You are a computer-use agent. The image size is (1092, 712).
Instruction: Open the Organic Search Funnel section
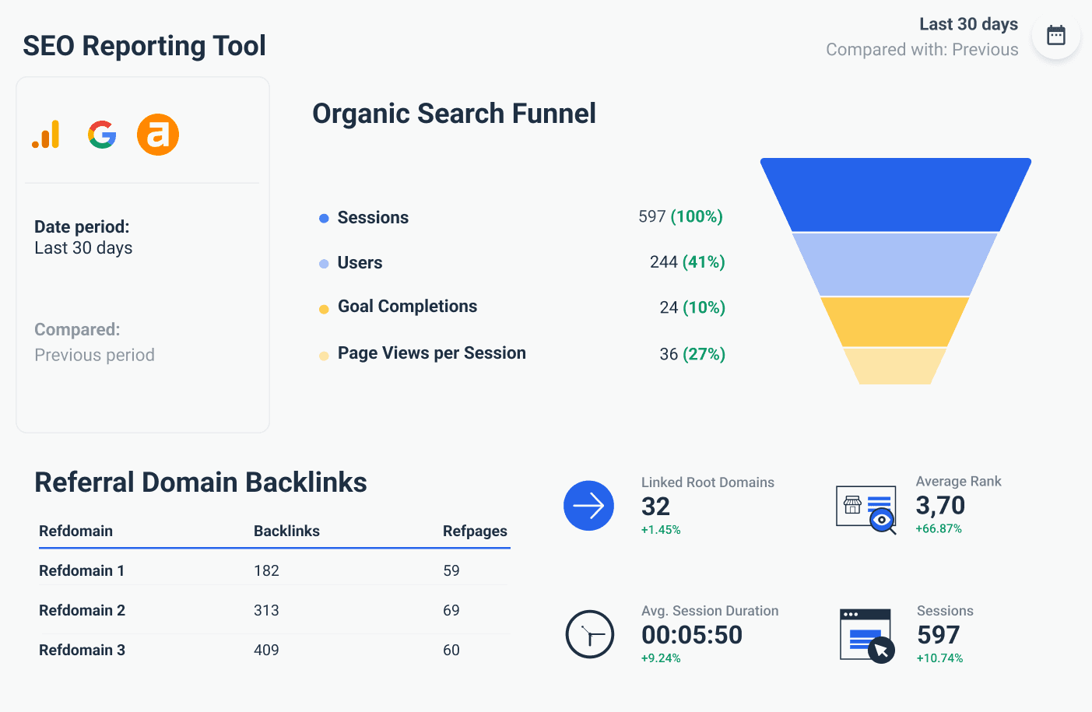[x=454, y=113]
